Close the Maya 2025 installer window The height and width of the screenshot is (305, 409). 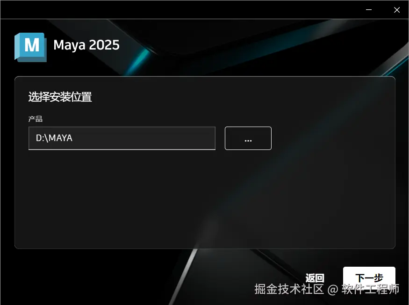coord(397,10)
